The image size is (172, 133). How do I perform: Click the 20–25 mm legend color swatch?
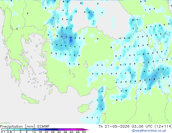tap(49, 129)
